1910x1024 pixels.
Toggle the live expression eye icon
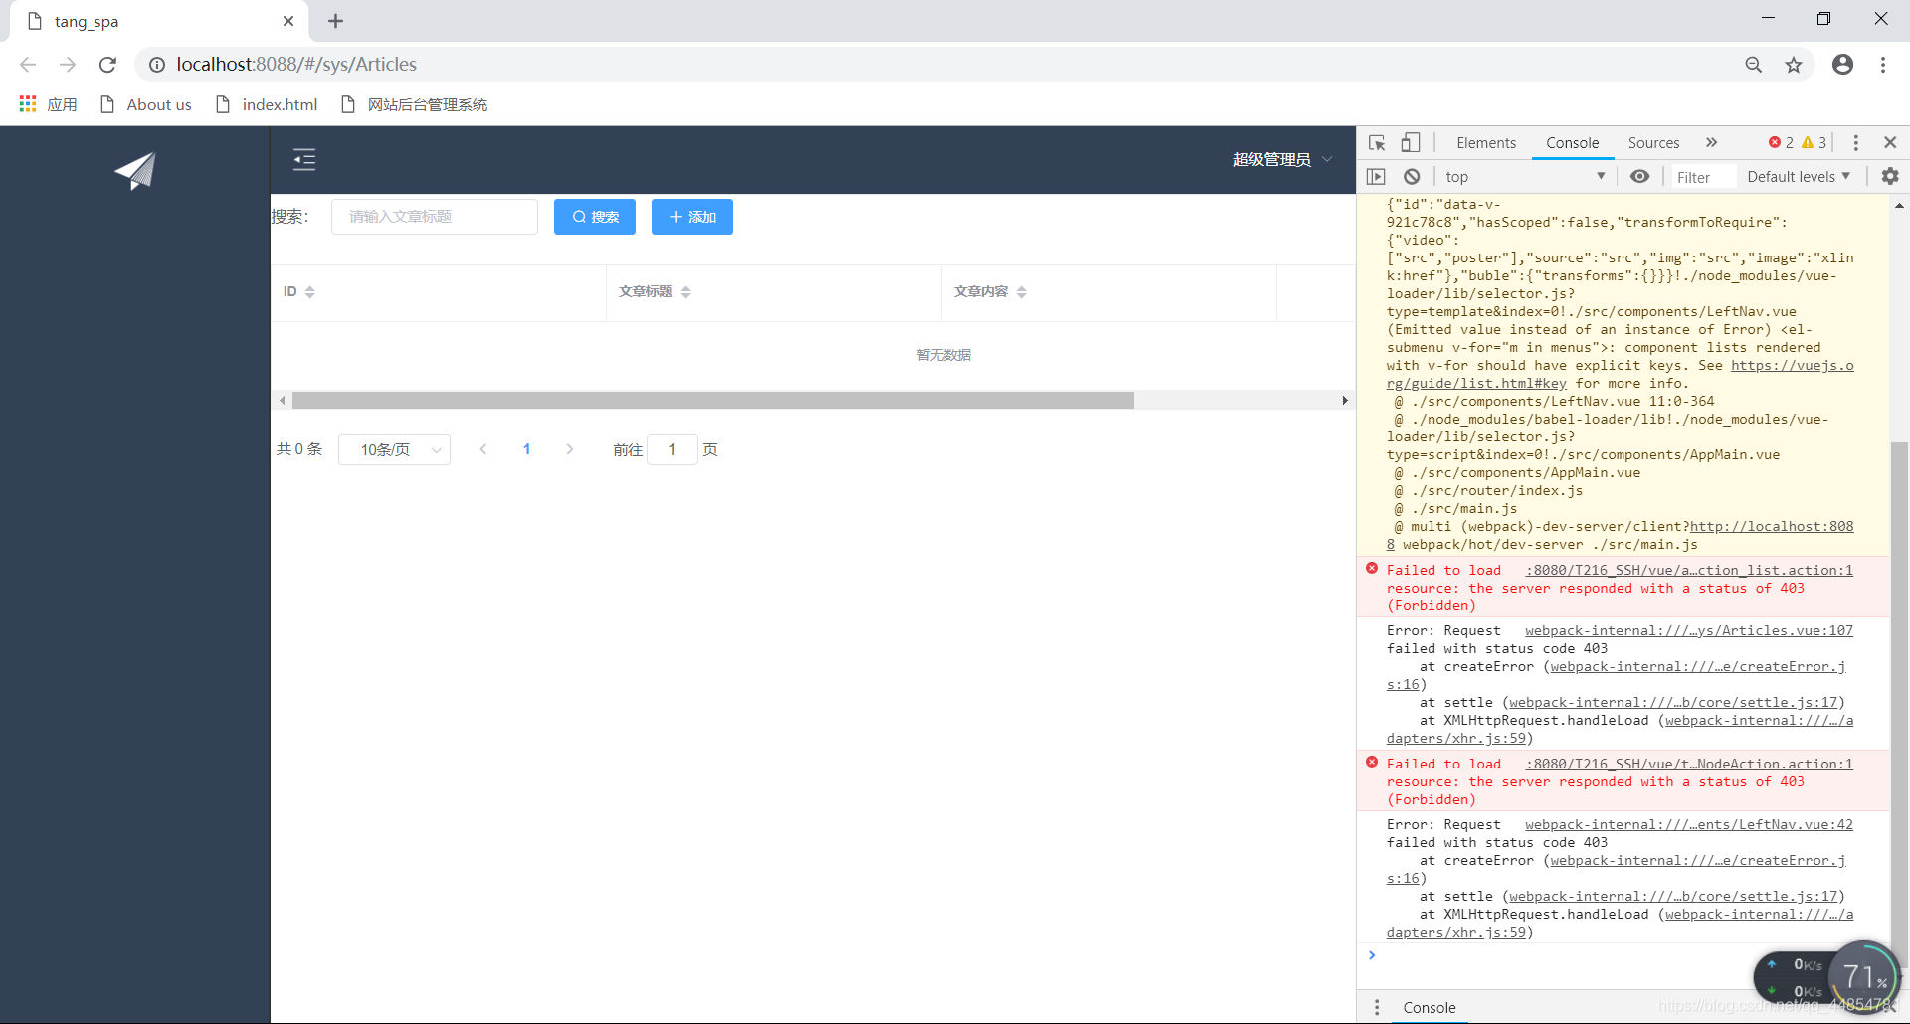pyautogui.click(x=1640, y=176)
